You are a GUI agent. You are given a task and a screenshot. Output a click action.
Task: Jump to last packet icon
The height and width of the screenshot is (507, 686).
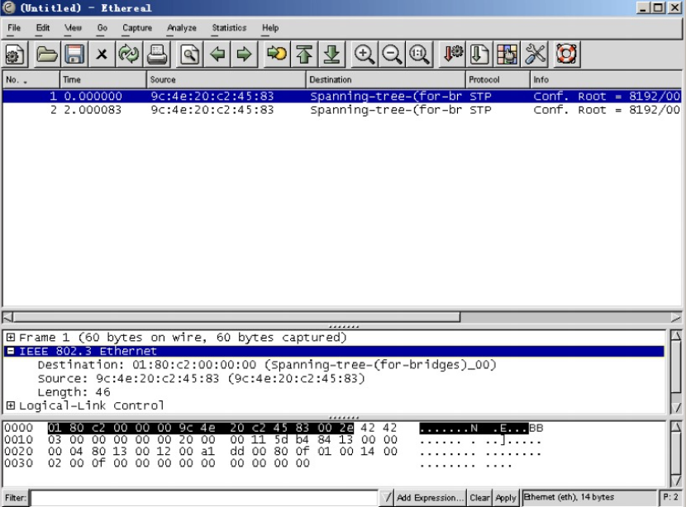(x=332, y=54)
